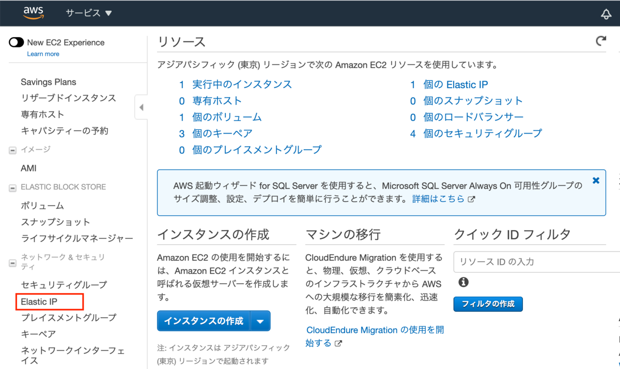The image size is (620, 369).
Task: Click the info icon under resource ID input
Action: pos(463,282)
